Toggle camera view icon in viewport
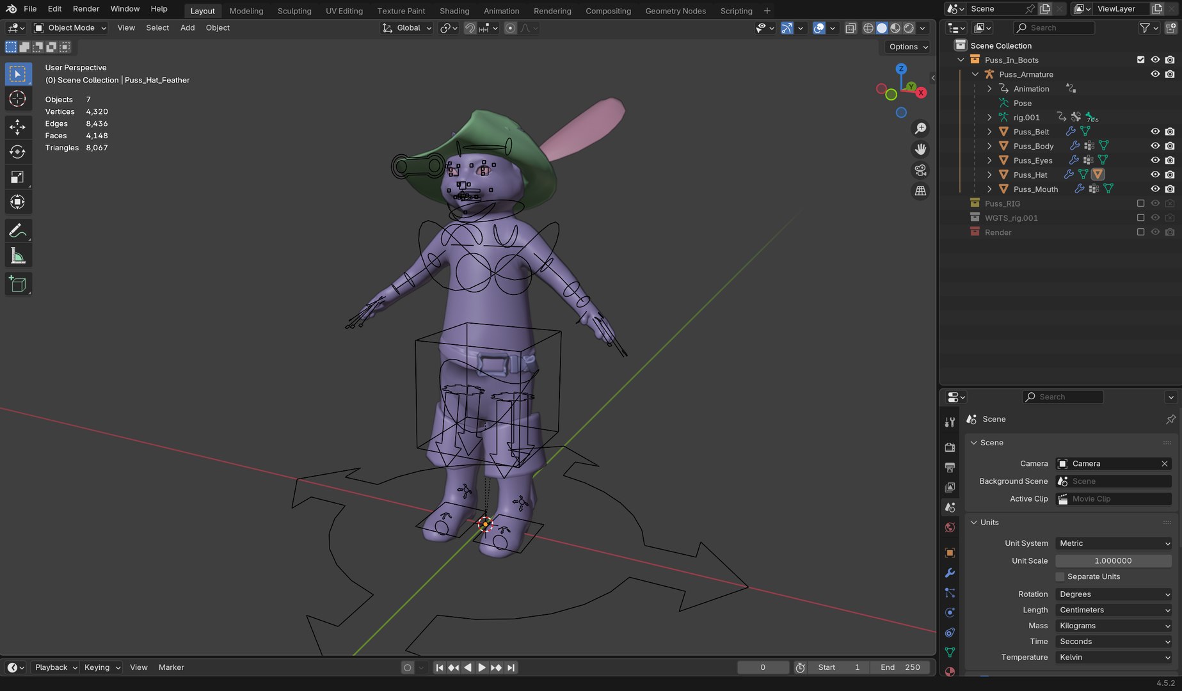1182x691 pixels. pos(920,170)
